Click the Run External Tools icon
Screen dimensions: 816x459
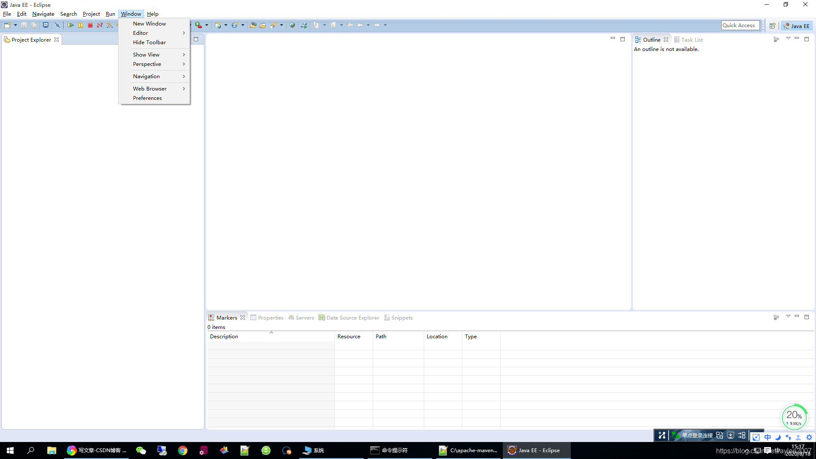(x=198, y=25)
